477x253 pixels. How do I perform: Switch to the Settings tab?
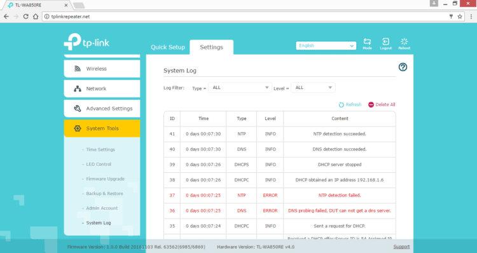[211, 47]
